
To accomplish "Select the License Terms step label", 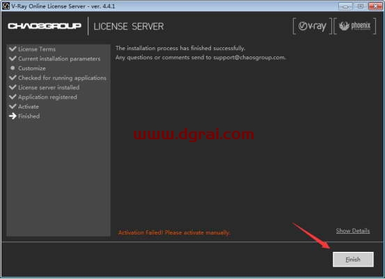I will [37, 49].
